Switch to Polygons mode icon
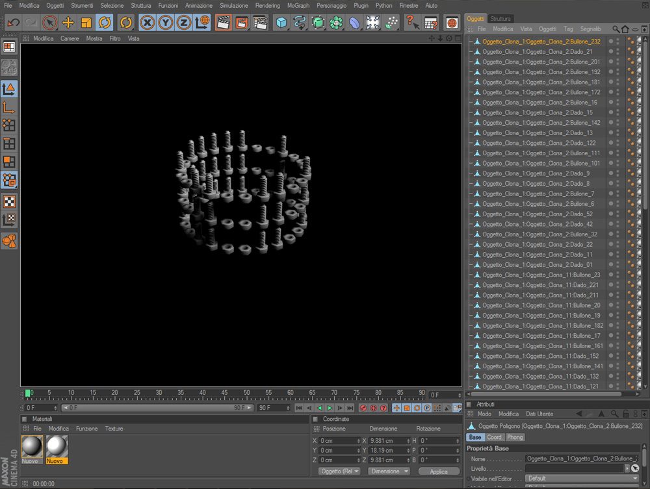The height and width of the screenshot is (489, 650). click(x=9, y=162)
